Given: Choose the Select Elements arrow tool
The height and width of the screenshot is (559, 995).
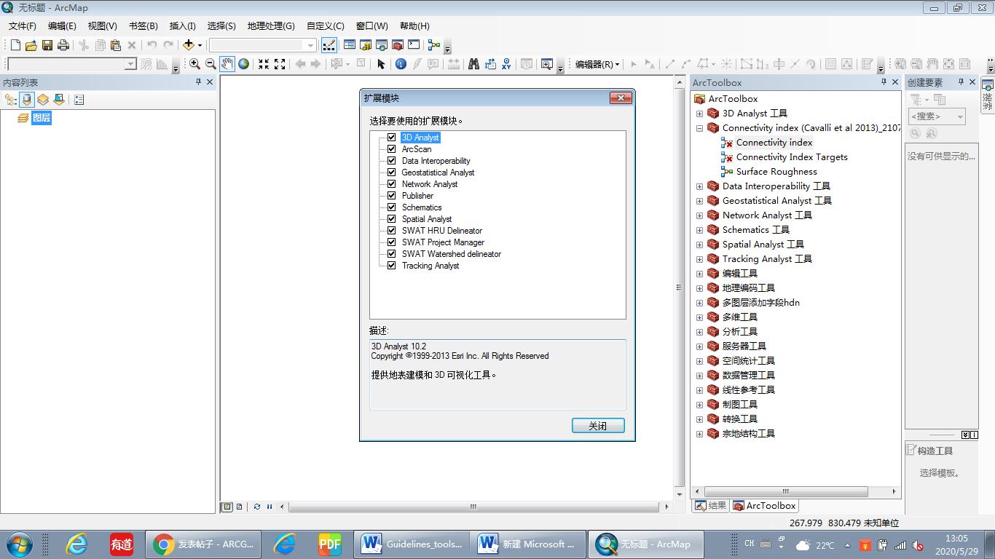Looking at the screenshot, I should pyautogui.click(x=381, y=64).
